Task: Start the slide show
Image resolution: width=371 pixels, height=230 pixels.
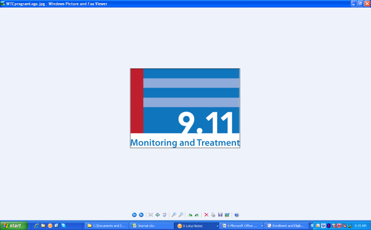Action: 165,214
